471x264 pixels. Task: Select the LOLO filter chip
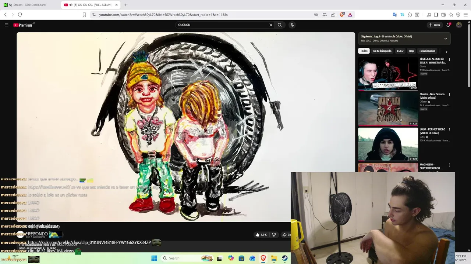click(400, 51)
